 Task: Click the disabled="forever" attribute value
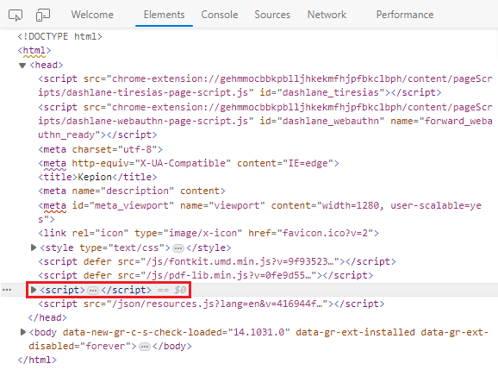(x=105, y=346)
